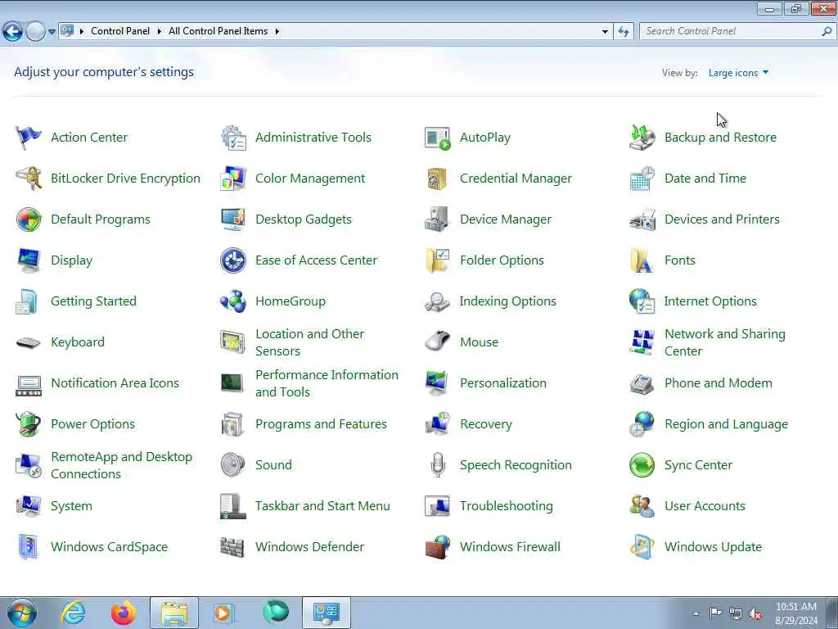This screenshot has height=629, width=838.
Task: Open the View by Large icons dropdown
Action: point(738,73)
